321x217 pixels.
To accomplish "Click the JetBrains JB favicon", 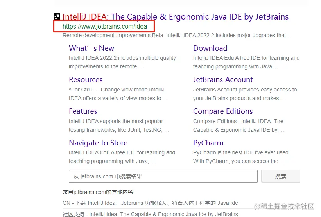I will 57,16.
